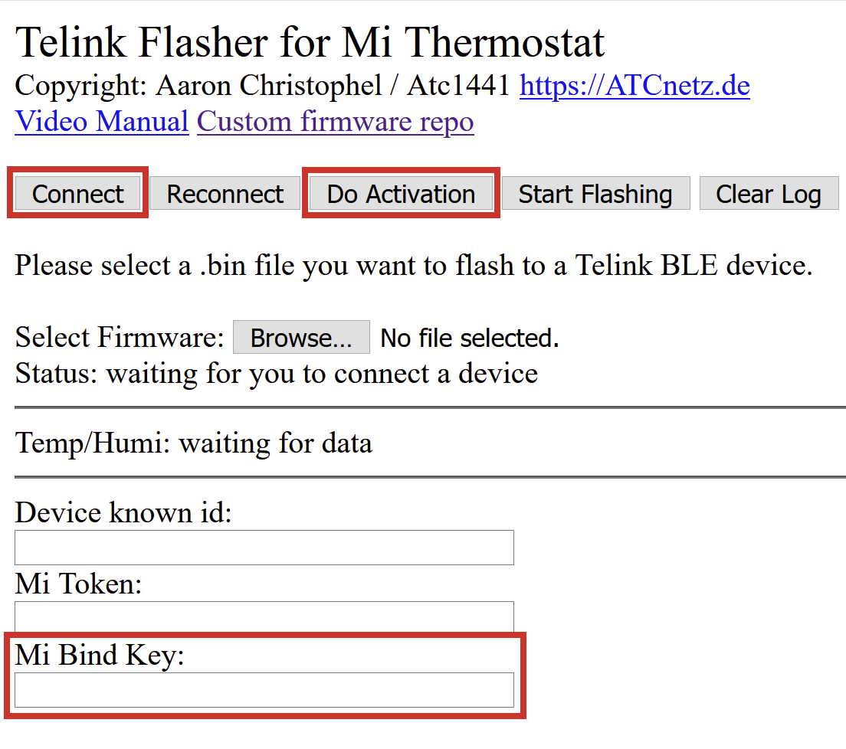
Task: Click the "Device known id:" label text
Action: [123, 512]
